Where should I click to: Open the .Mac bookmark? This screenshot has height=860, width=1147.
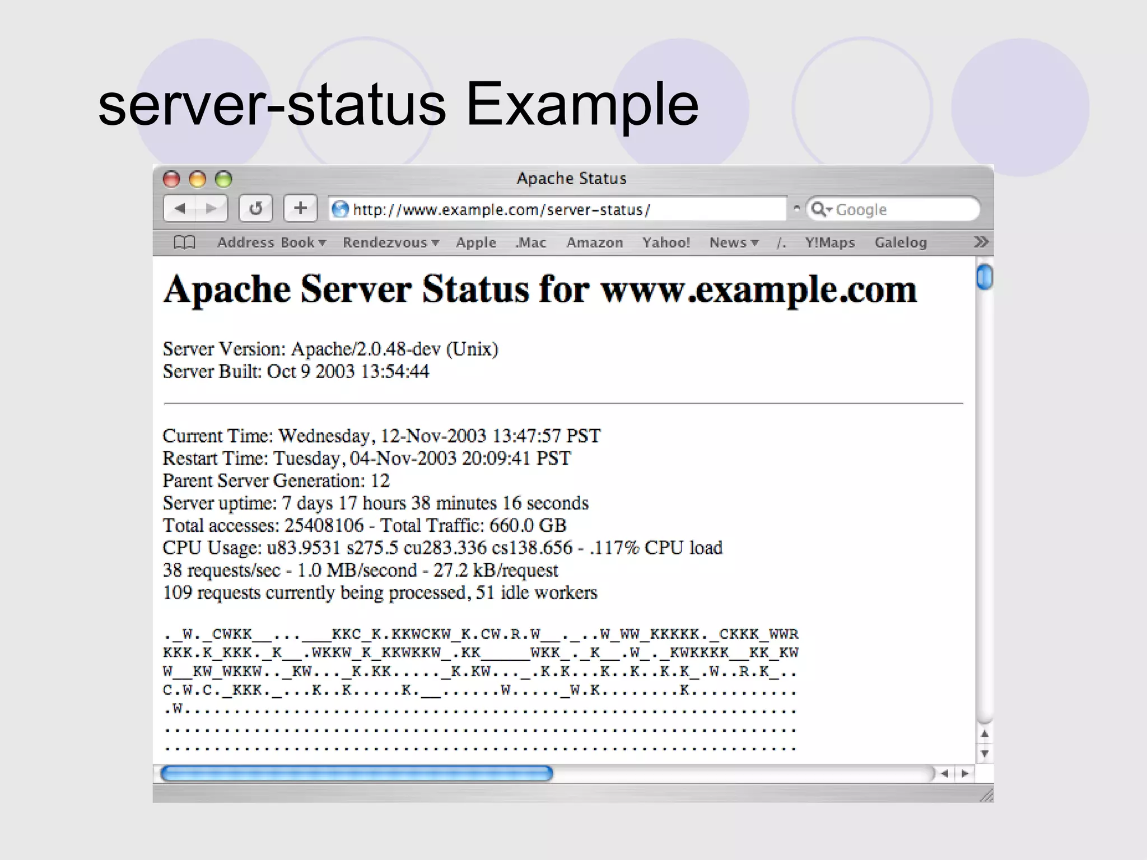[530, 242]
